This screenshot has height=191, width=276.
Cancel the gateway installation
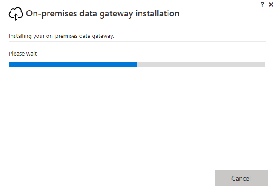tap(241, 178)
